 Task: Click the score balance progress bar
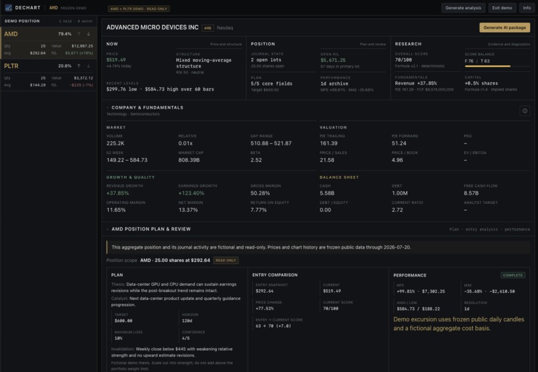[x=497, y=66]
